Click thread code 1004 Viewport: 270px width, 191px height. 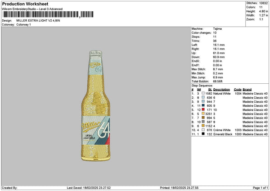click(238, 94)
